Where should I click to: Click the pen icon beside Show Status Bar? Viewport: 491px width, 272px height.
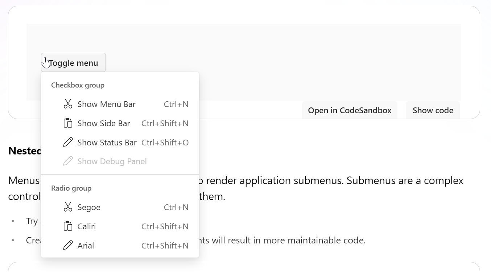tap(68, 142)
